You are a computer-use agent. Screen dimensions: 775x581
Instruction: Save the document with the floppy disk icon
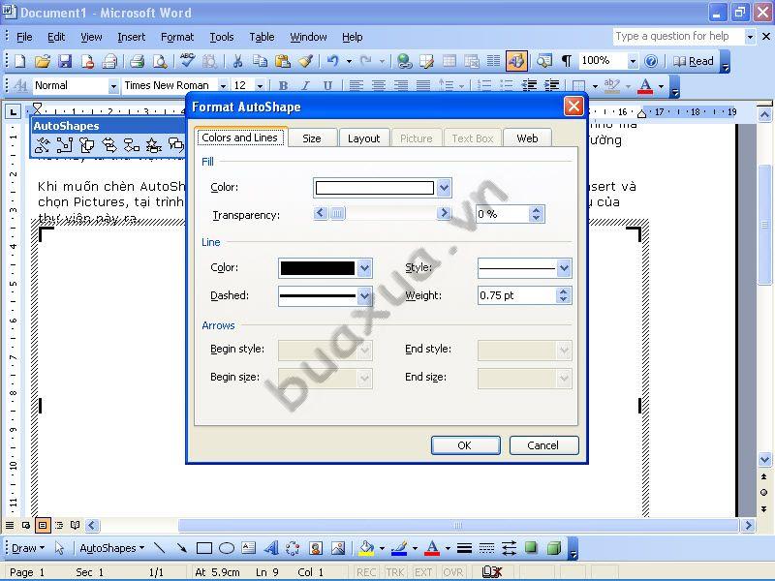(65, 61)
